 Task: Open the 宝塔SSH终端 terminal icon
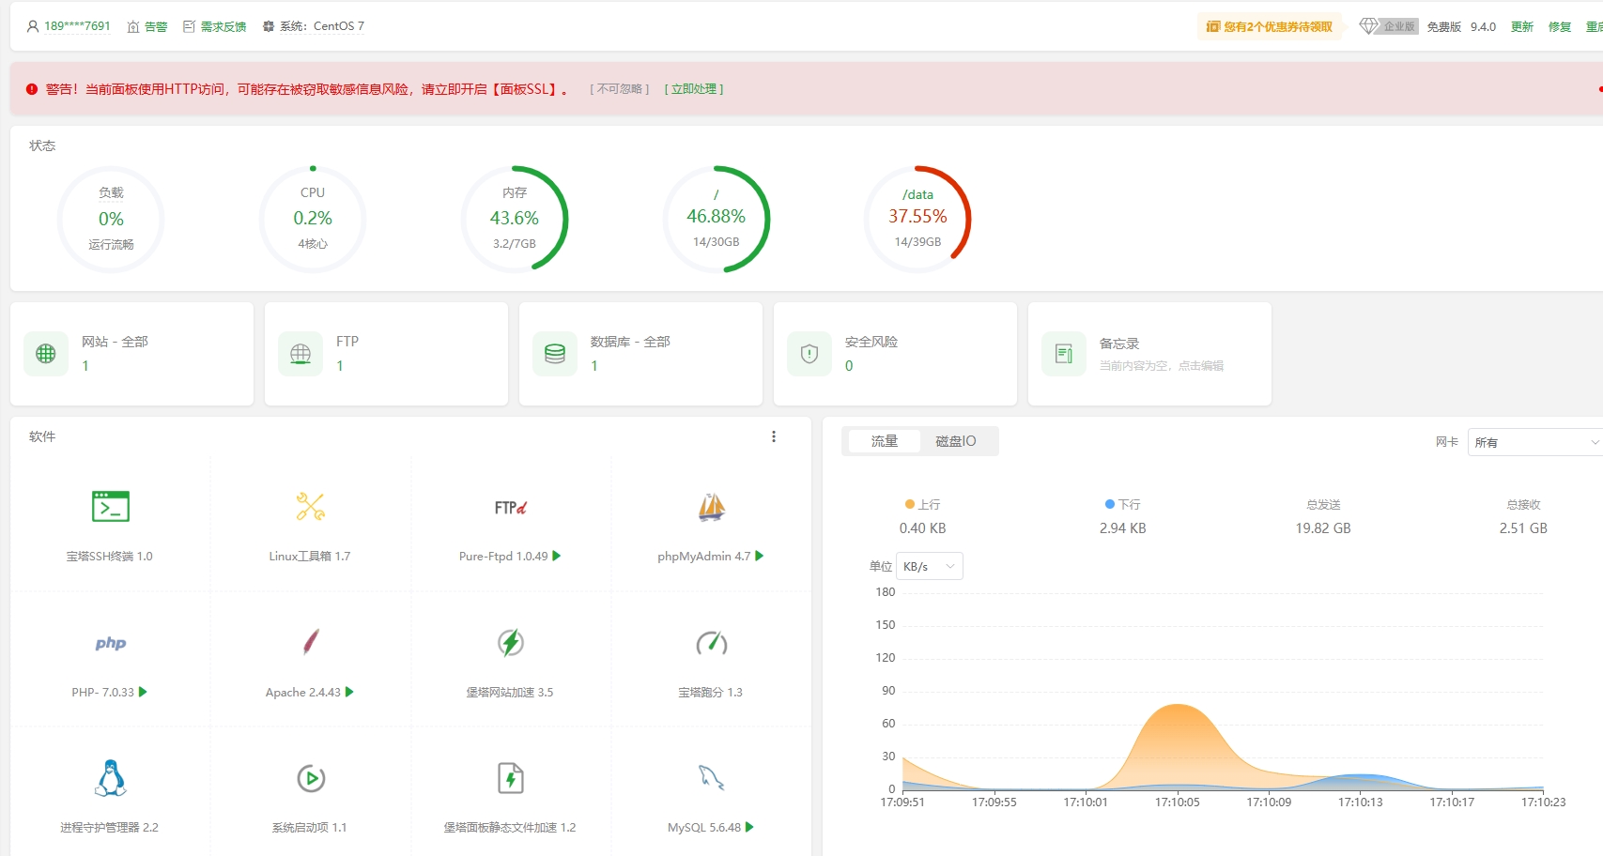[x=111, y=507]
